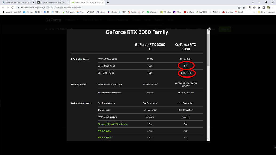
Task: Open the Products dropdown menu
Action: tap(71, 20)
